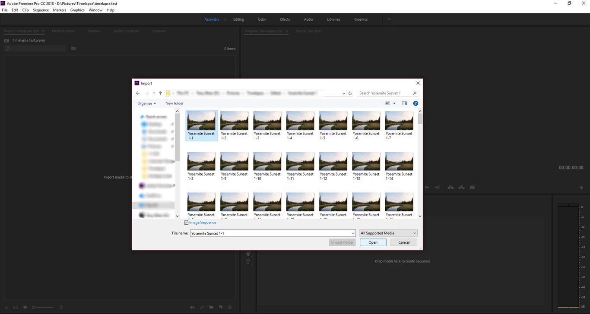Toggle the Image Sequence checkbox

click(x=187, y=223)
